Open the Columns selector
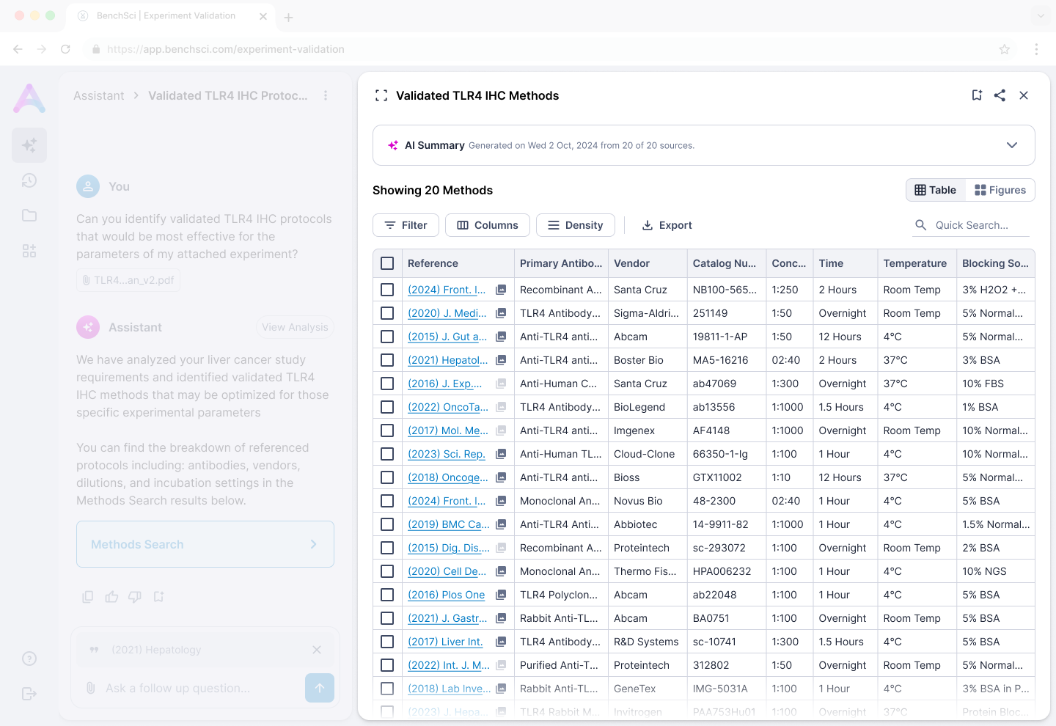Viewport: 1056px width, 726px height. pos(488,225)
